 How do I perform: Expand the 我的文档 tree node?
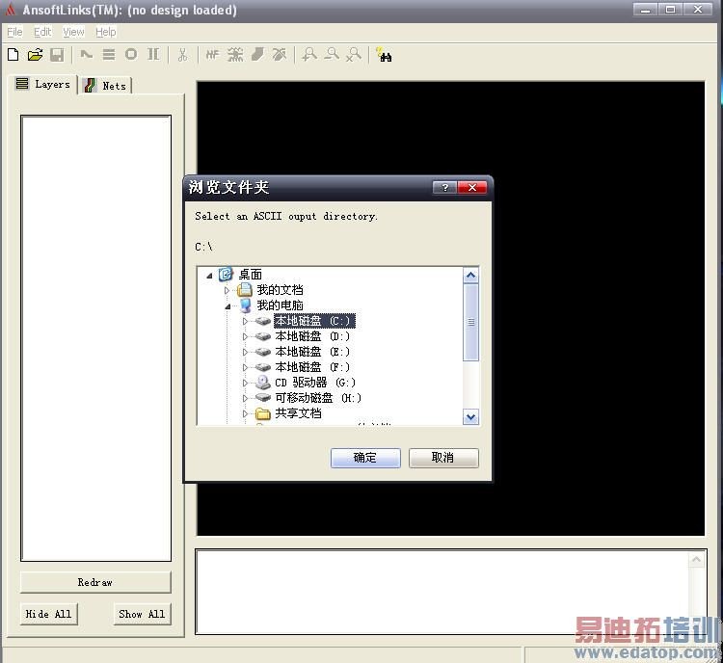tap(227, 290)
